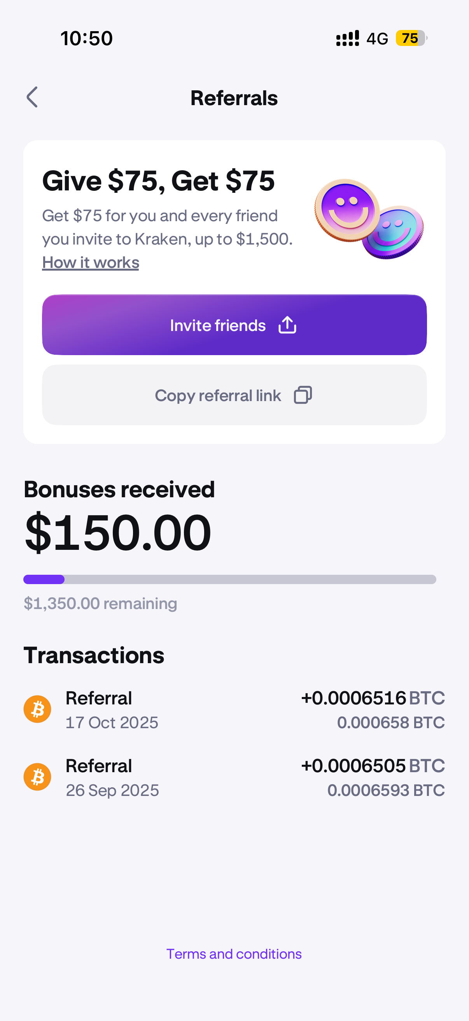The width and height of the screenshot is (469, 1021).
Task: Tap the $1,350.00 remaining label
Action: (x=100, y=604)
